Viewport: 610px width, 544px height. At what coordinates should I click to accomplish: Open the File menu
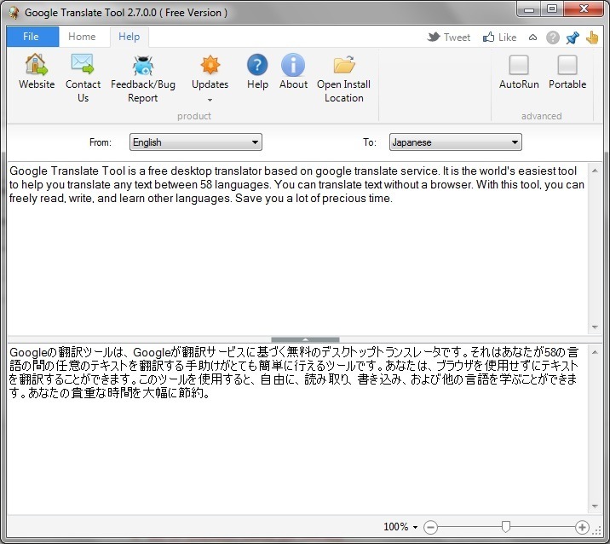pyautogui.click(x=32, y=37)
